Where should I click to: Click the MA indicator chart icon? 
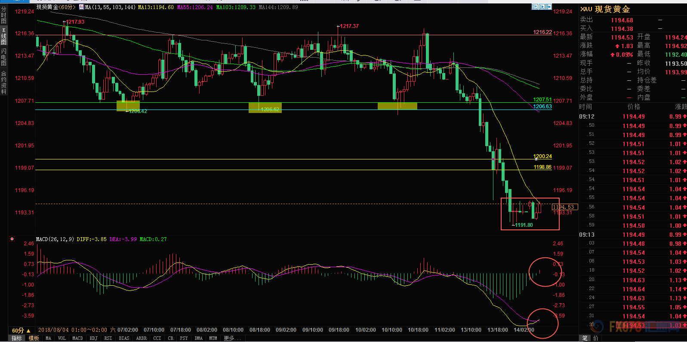click(81, 7)
